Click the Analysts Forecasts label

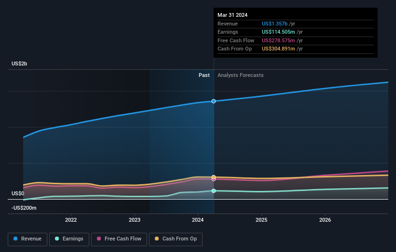(x=240, y=75)
